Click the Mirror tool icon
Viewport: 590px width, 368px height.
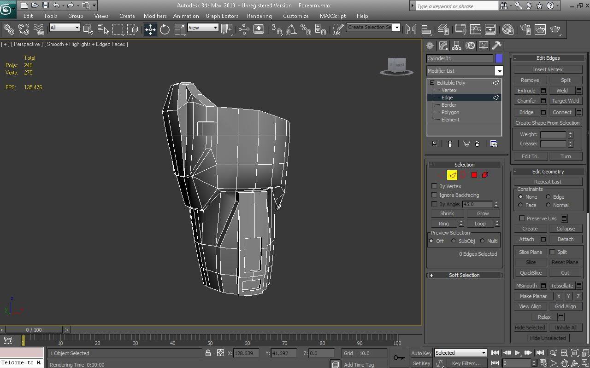410,29
